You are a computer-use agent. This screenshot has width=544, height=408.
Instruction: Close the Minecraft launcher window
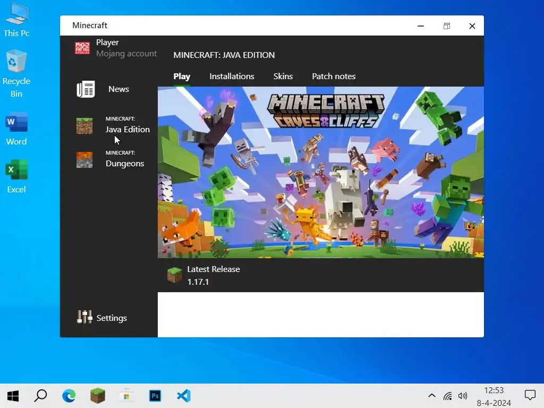coord(472,26)
